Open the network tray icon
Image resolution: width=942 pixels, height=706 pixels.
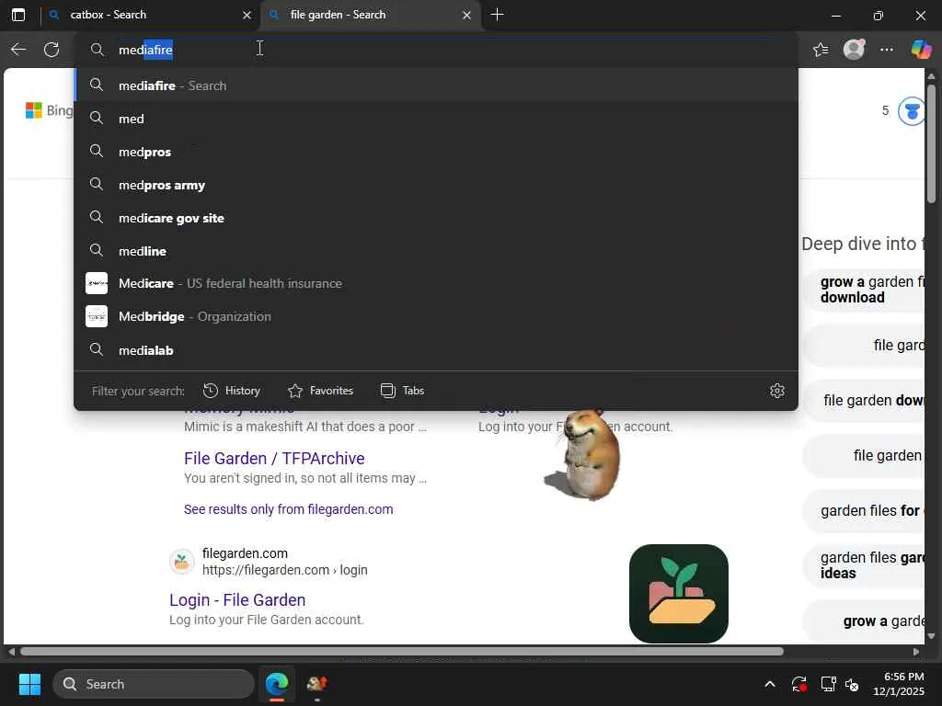pos(829,684)
